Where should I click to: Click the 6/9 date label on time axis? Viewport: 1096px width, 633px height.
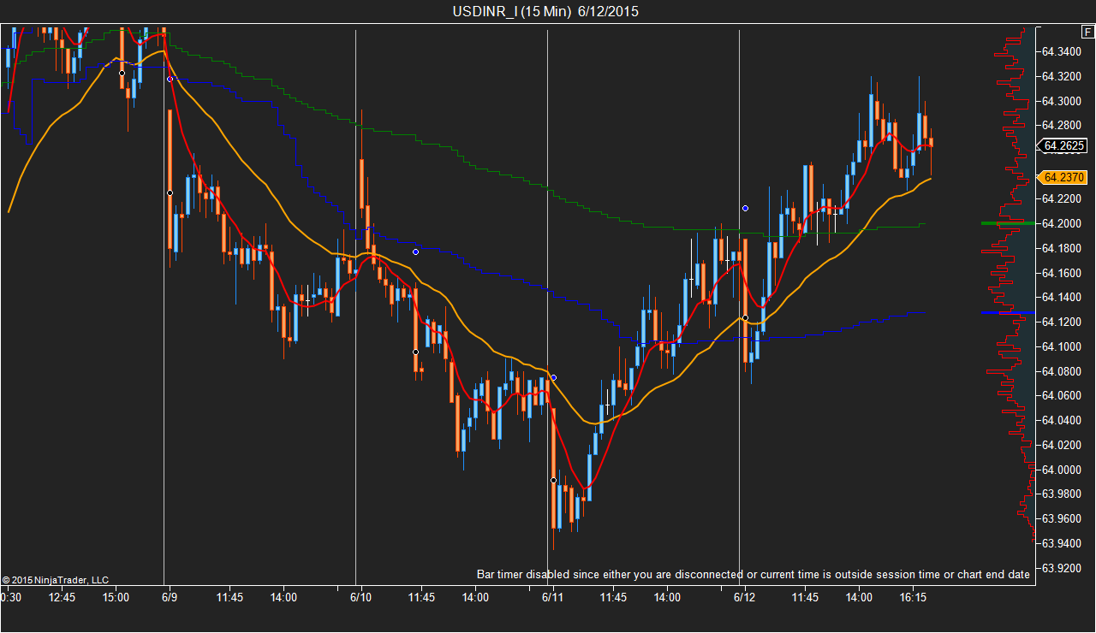pyautogui.click(x=170, y=597)
